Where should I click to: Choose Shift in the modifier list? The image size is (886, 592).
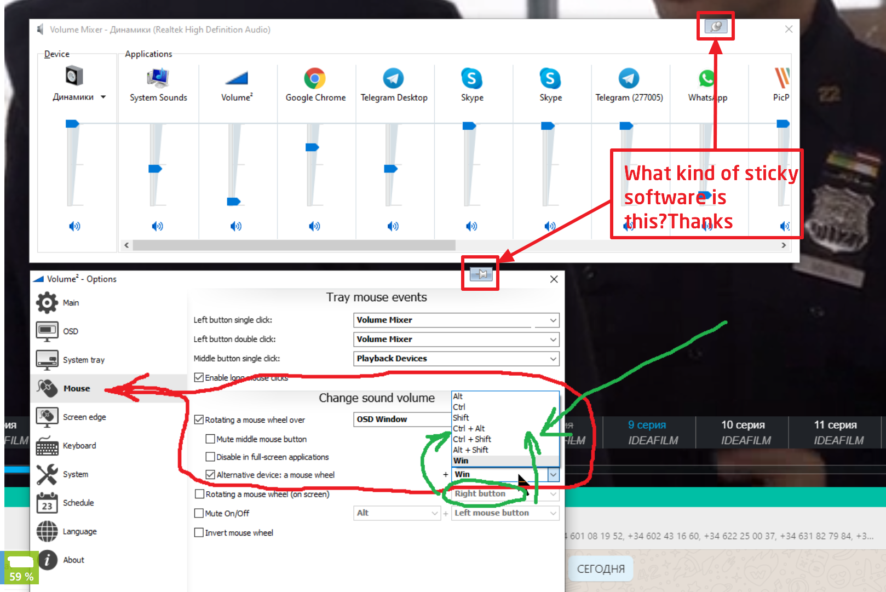[505, 417]
